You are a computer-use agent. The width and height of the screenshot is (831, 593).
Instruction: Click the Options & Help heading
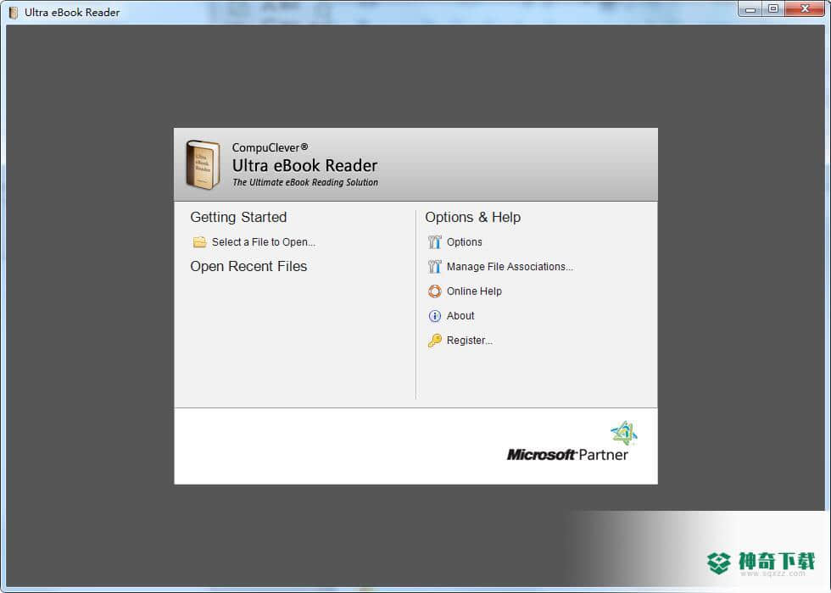[x=473, y=217]
